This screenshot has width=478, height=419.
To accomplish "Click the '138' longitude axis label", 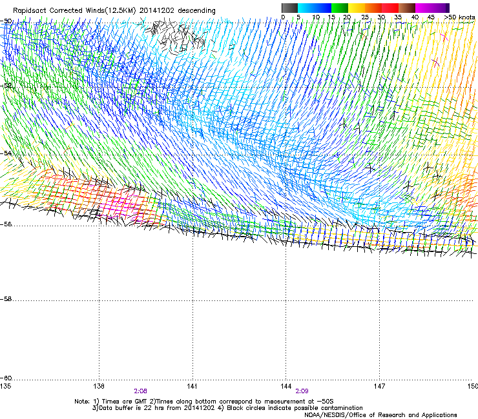I will point(99,386).
